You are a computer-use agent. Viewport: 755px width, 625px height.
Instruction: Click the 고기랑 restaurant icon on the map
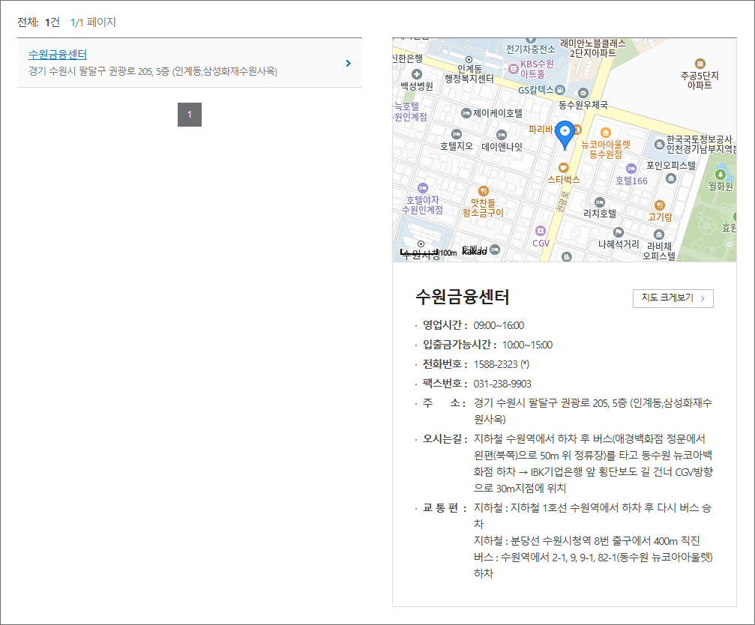click(x=660, y=205)
